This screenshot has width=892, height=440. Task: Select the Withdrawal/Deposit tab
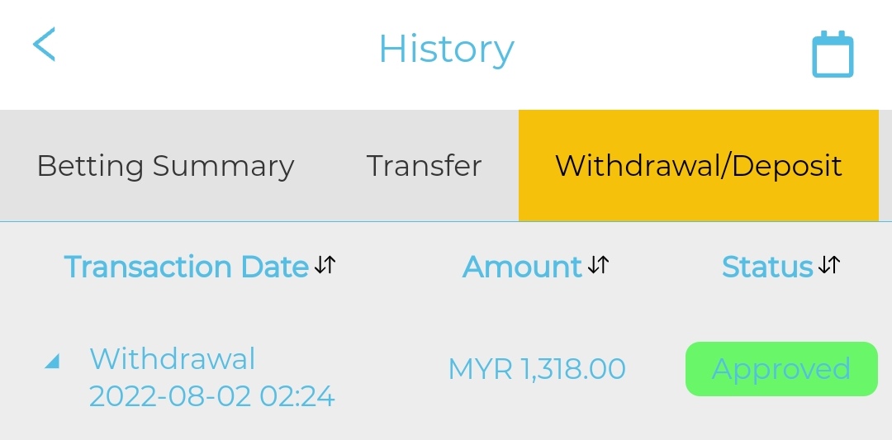coord(698,166)
